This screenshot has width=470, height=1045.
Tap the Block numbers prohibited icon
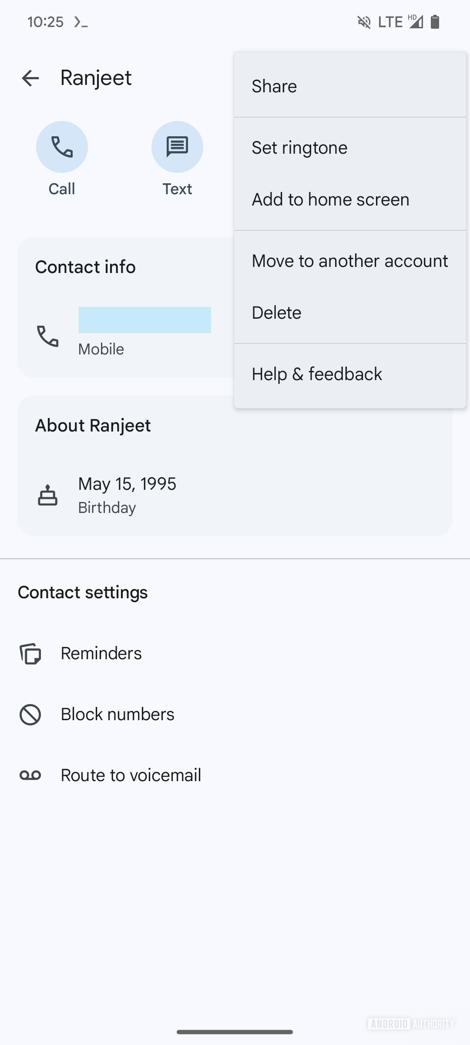click(30, 715)
